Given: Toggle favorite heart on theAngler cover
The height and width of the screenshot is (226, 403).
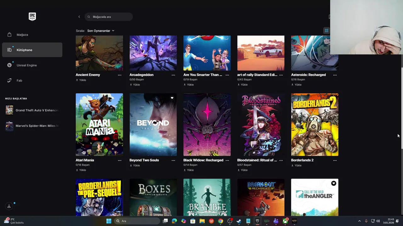Looking at the screenshot, I should pyautogui.click(x=333, y=183).
